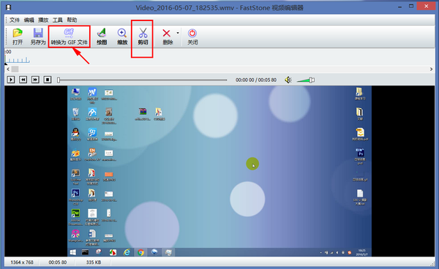This screenshot has width=439, height=269.
Task: Expand the 删除 dropdown arrow
Action: point(178,33)
